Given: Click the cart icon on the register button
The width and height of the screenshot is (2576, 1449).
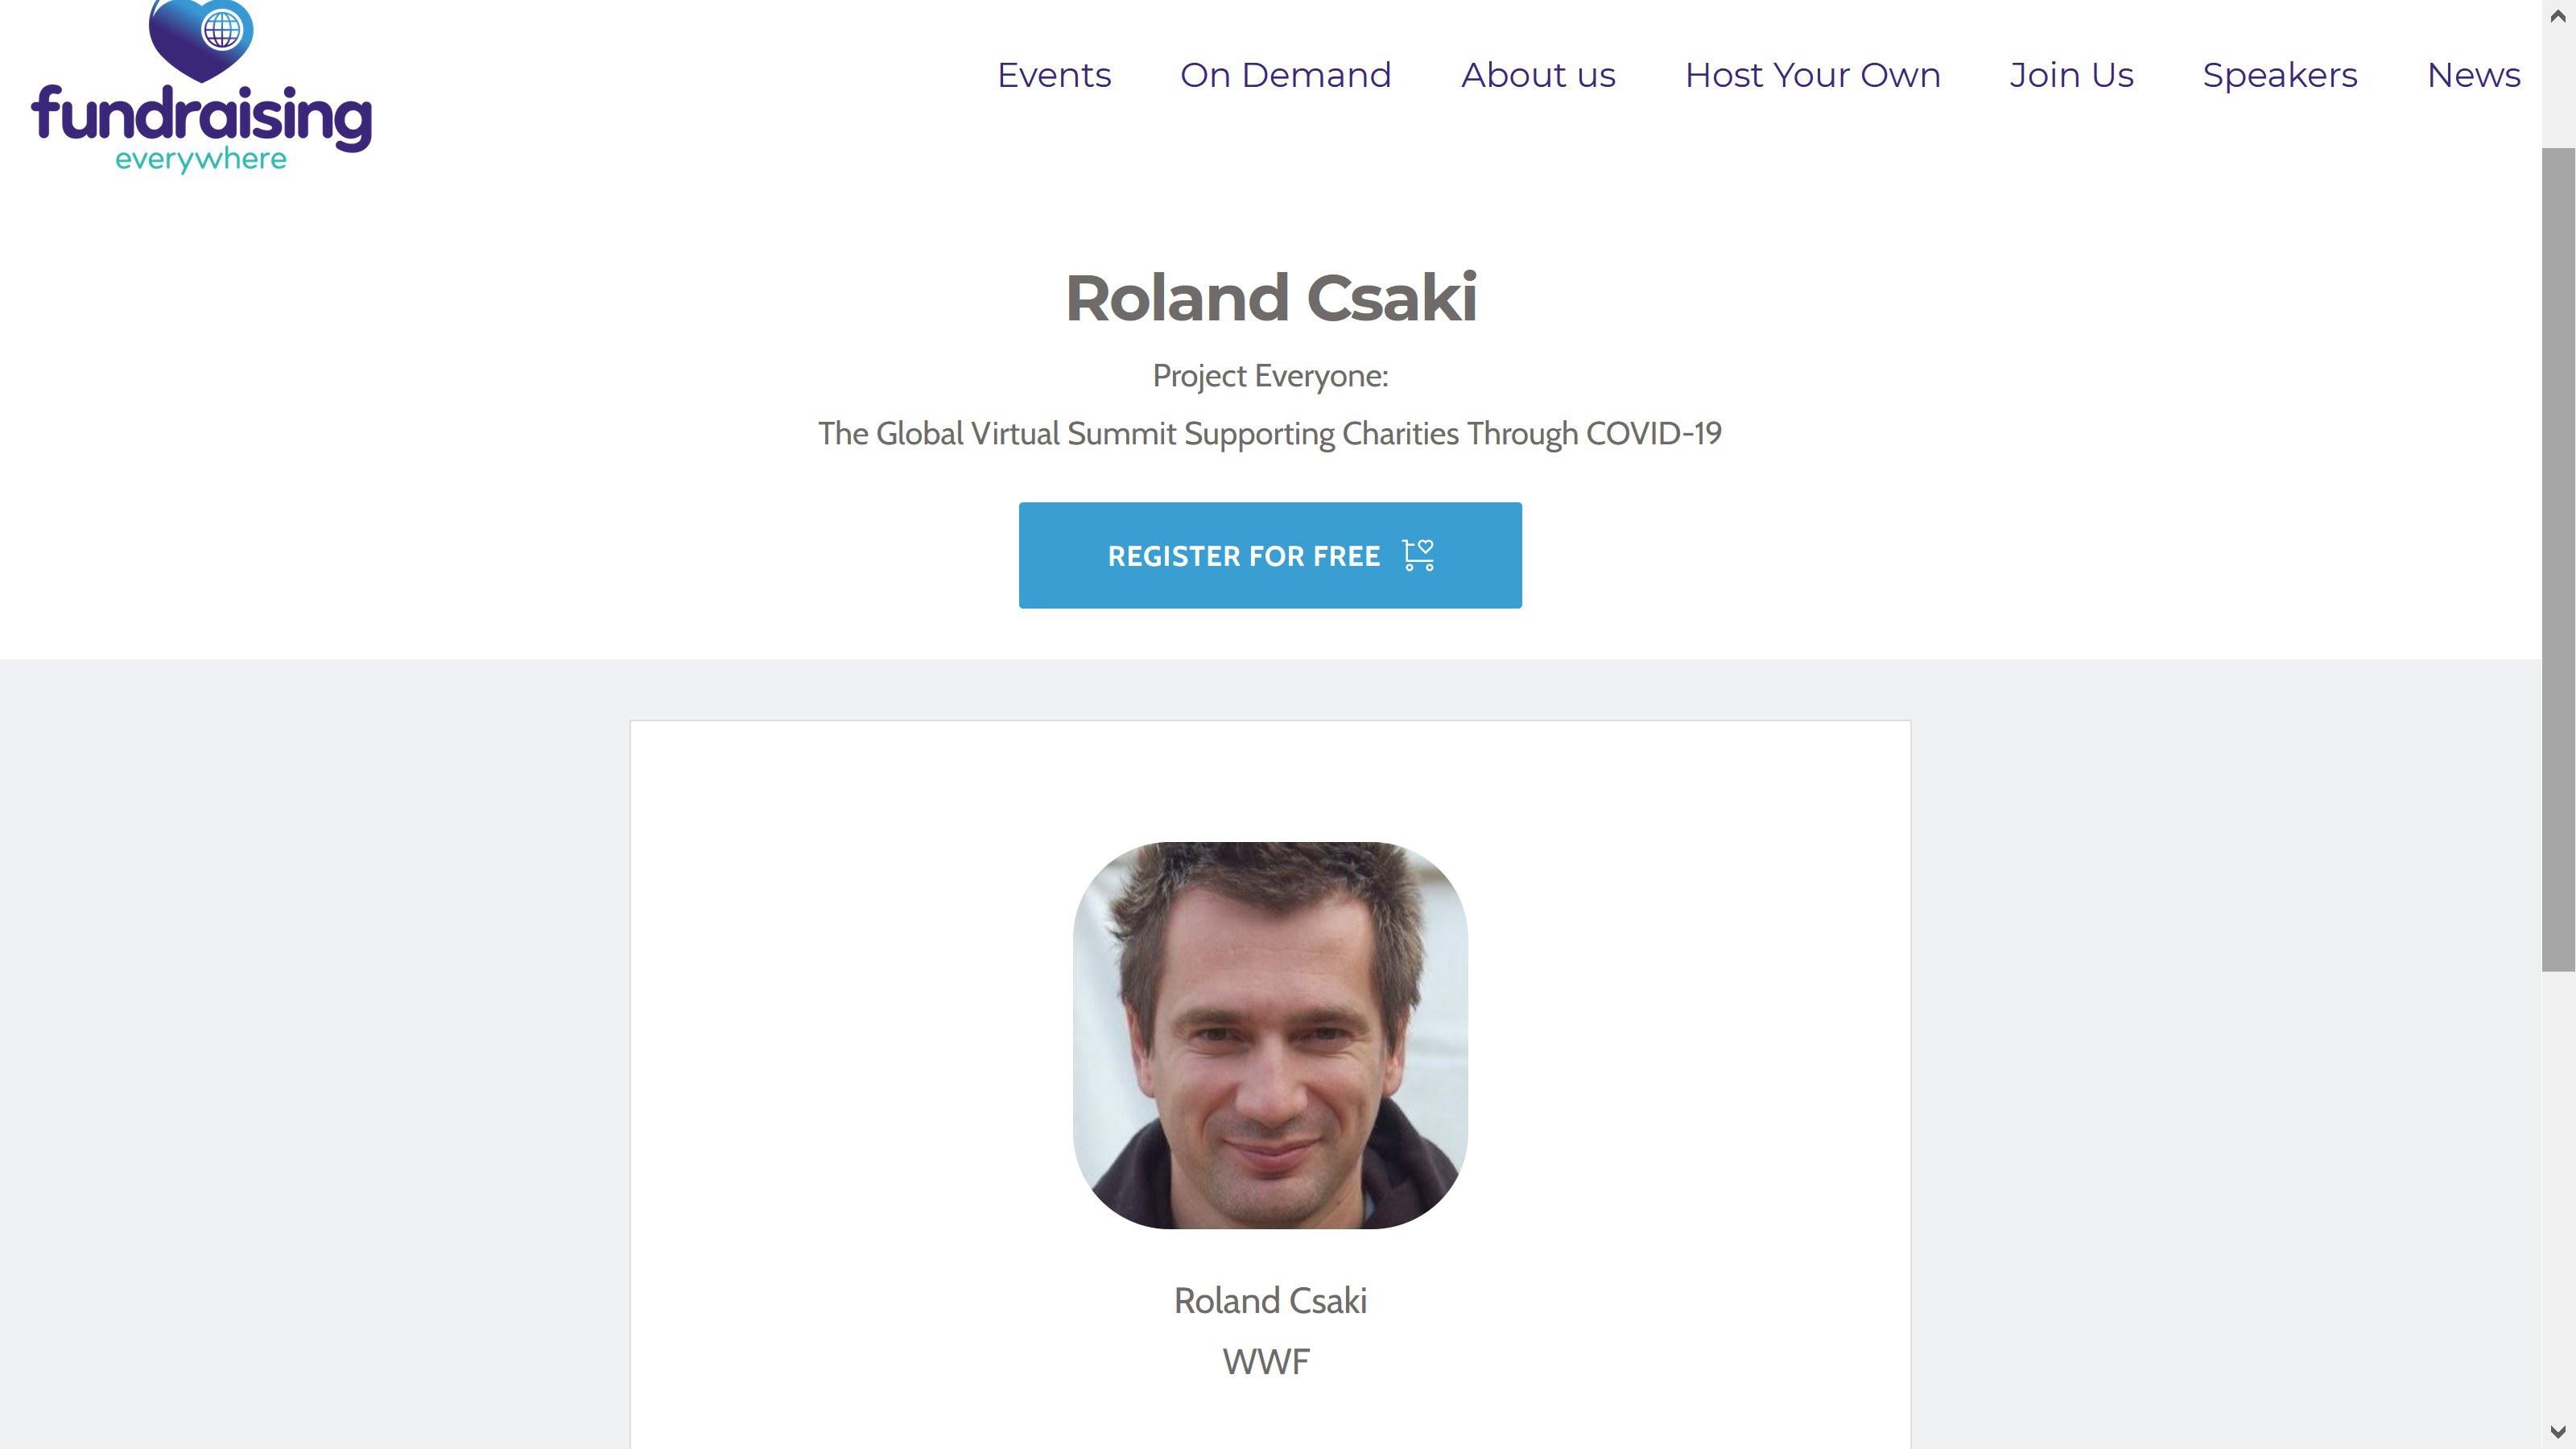Looking at the screenshot, I should point(1418,555).
